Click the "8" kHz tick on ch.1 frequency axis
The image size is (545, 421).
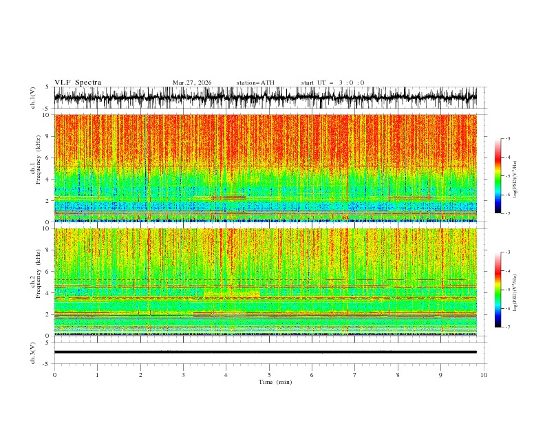click(x=48, y=136)
